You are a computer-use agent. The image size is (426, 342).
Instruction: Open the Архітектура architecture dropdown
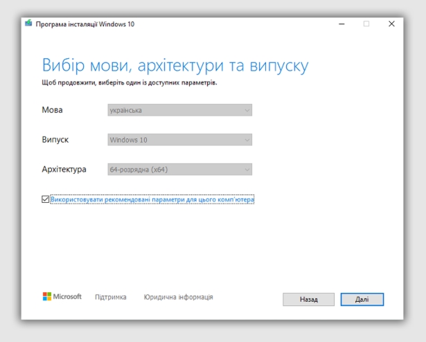click(180, 169)
